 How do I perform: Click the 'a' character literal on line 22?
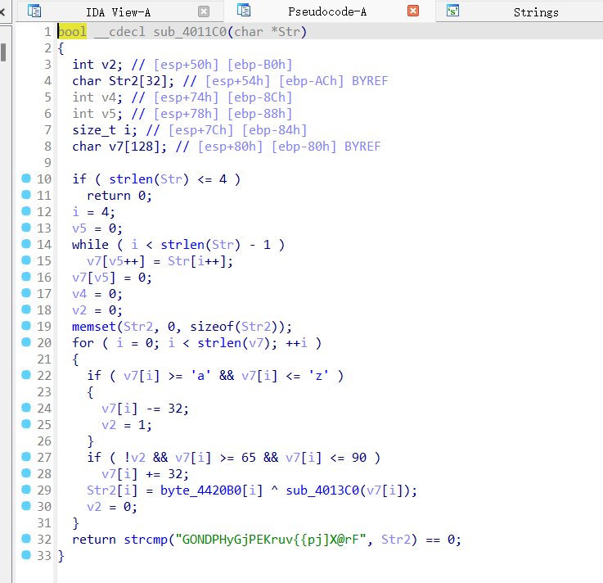point(200,376)
